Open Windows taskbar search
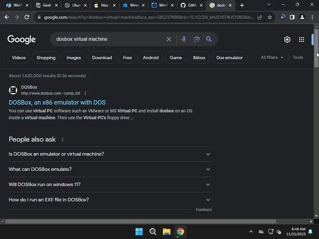This screenshot has width=319, height=239. 153,232
